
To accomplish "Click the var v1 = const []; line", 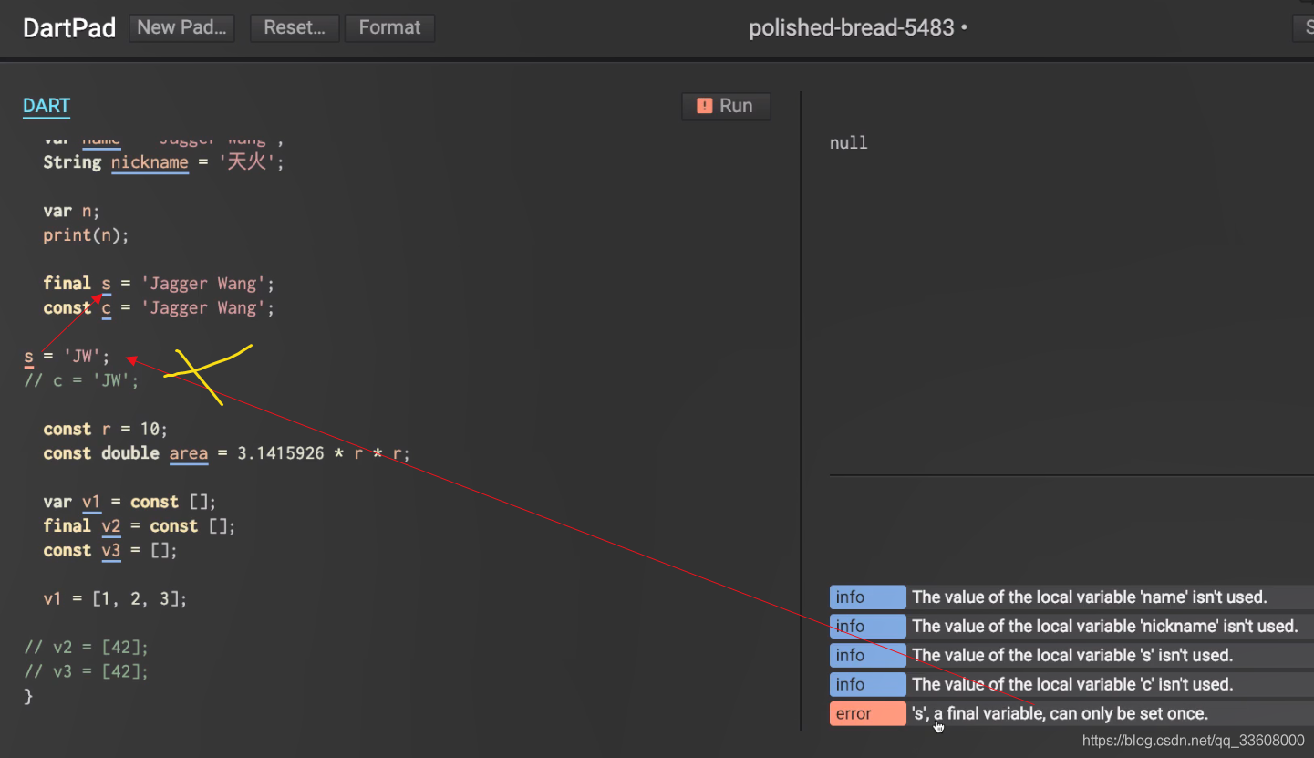I will tap(129, 502).
